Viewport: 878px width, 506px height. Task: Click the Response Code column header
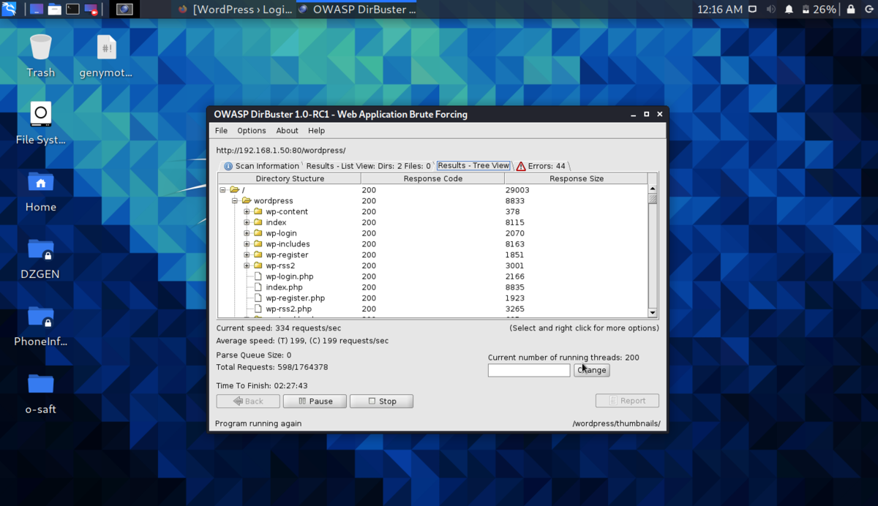pos(432,178)
